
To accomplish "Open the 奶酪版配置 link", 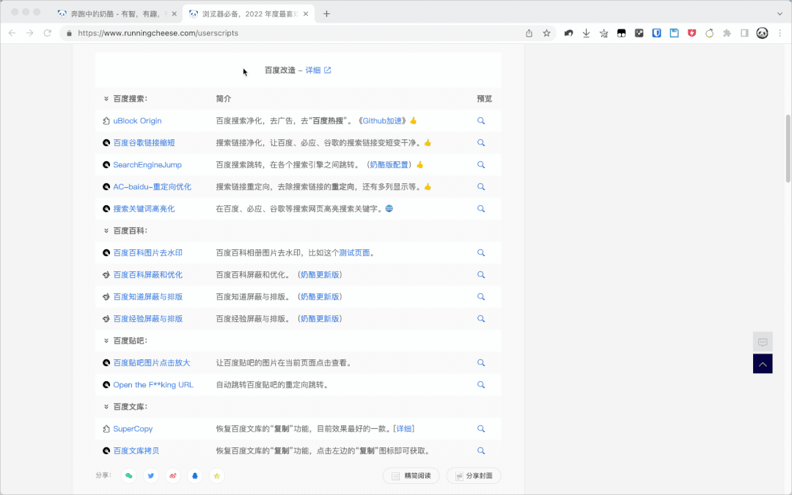I will tap(389, 165).
